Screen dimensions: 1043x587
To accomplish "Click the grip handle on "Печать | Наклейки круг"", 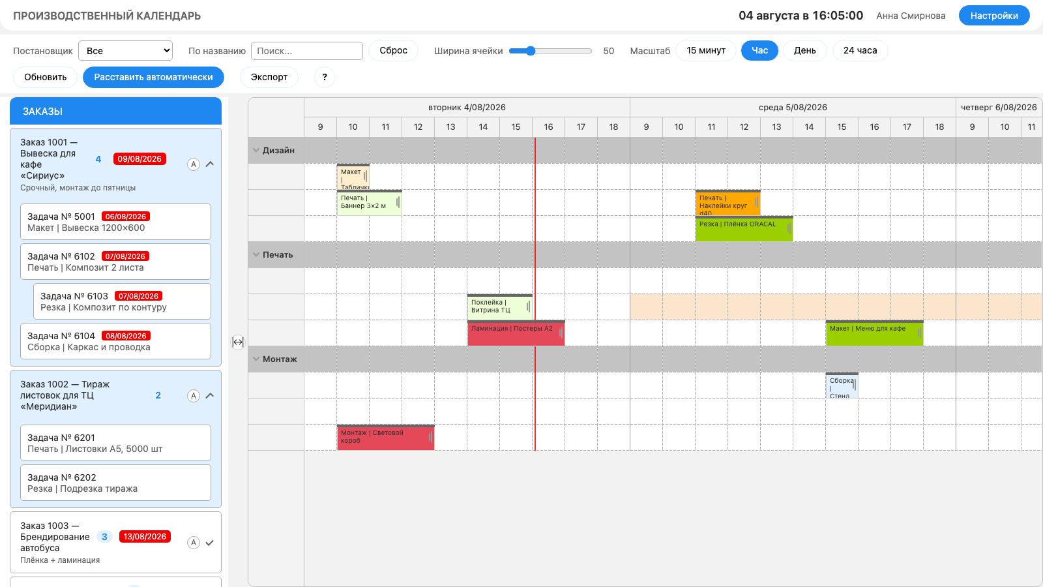I will [x=756, y=202].
